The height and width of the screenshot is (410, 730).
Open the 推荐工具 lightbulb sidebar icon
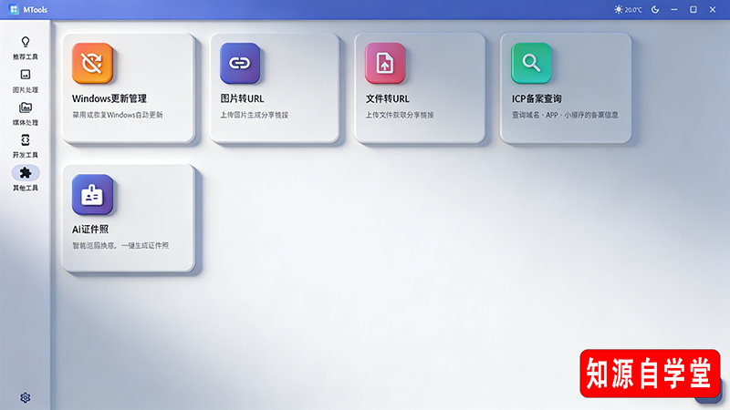26,42
